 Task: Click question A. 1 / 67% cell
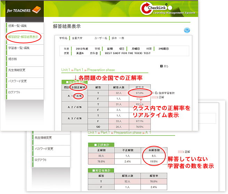point(75,96)
